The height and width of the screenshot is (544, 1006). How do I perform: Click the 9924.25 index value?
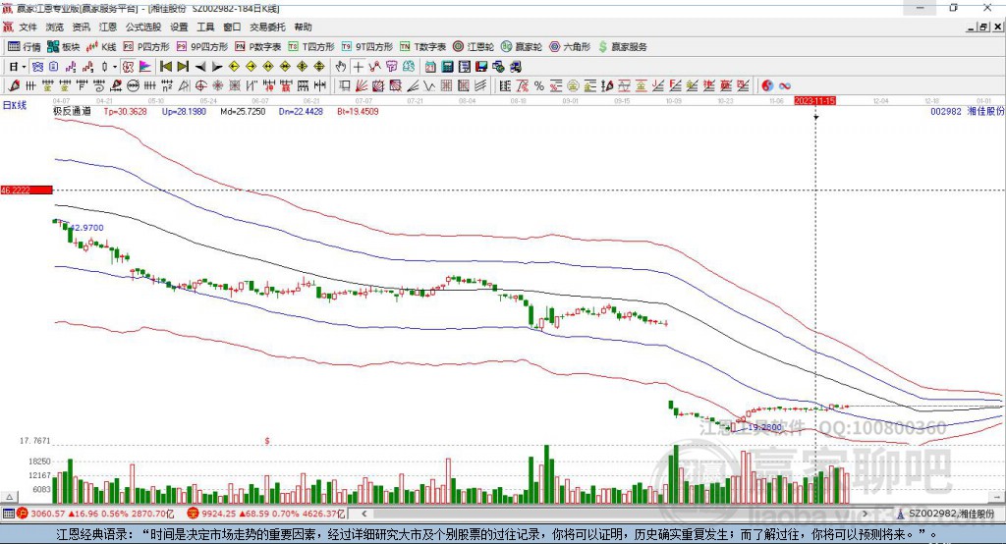coord(219,514)
